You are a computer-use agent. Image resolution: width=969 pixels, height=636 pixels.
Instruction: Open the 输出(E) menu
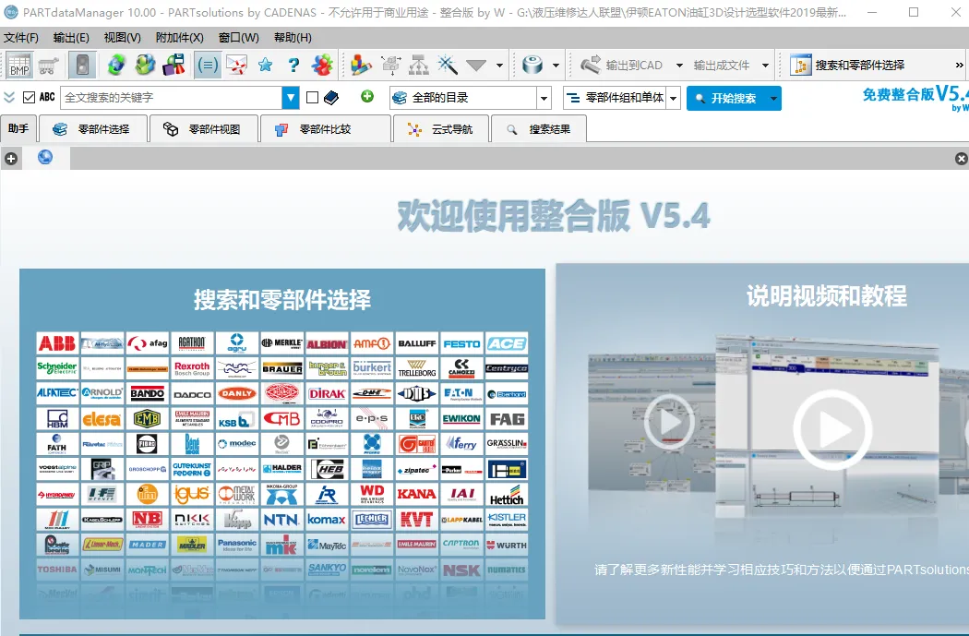[x=71, y=38]
